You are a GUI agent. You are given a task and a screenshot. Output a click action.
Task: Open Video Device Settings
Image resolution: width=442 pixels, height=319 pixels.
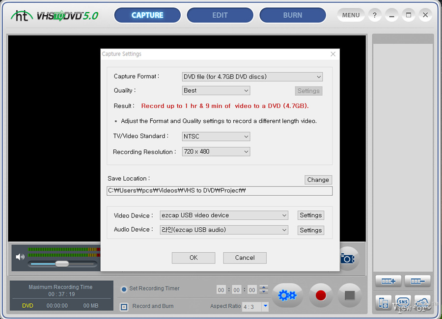tap(311, 215)
